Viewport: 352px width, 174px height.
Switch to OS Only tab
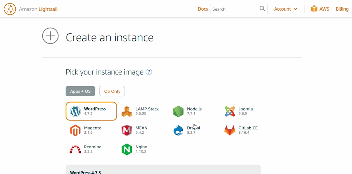pyautogui.click(x=112, y=91)
